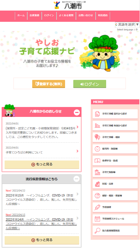
Task: Open the 言語を選択 language dropdown
Action: pos(127,25)
